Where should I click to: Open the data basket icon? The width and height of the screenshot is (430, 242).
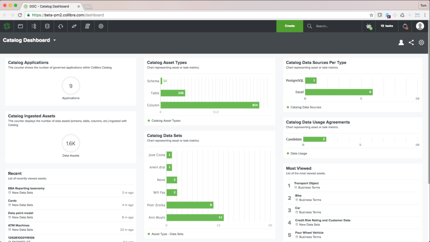click(368, 26)
